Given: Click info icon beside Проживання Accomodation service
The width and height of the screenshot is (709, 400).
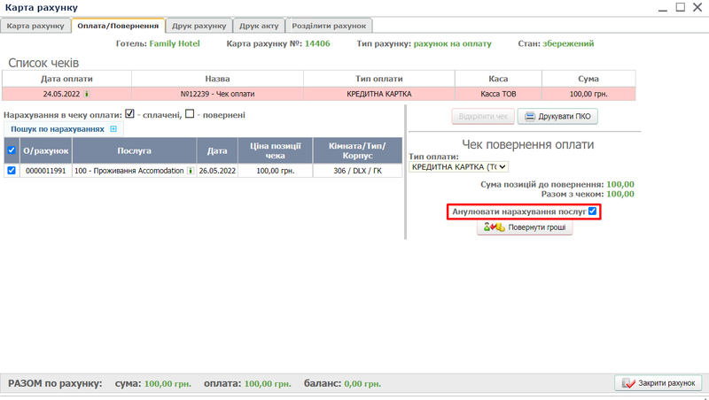Looking at the screenshot, I should (191, 171).
